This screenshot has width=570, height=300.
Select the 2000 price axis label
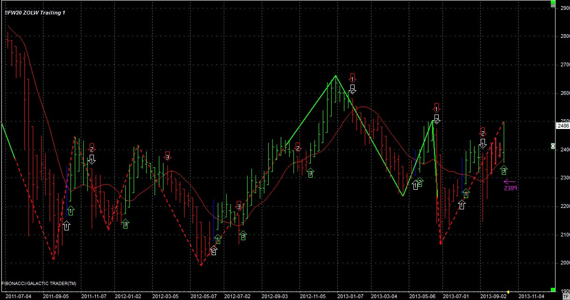coord(564,263)
